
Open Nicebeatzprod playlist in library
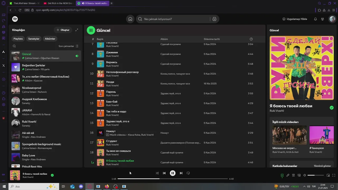point(46,90)
